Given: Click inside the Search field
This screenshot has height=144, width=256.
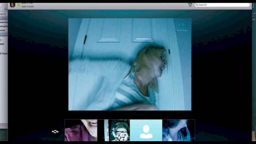Looking at the screenshot, I should [x=222, y=5].
